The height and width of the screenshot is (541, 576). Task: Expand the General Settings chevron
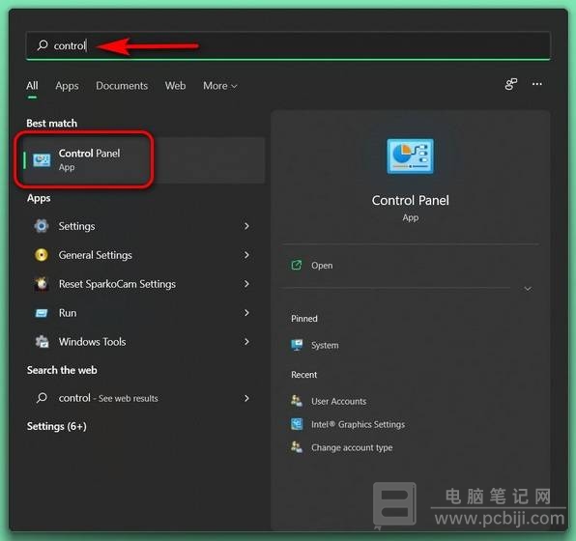(x=246, y=255)
